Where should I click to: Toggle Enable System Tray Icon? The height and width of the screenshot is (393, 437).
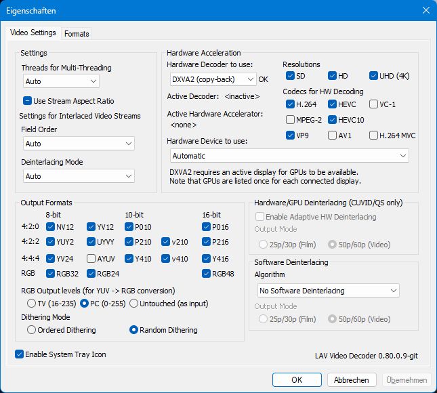click(20, 354)
